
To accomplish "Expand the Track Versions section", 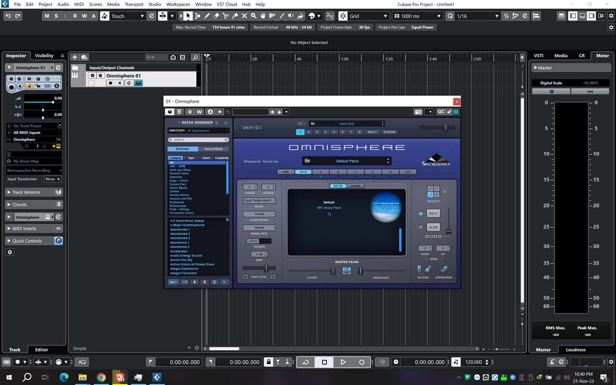I will click(x=35, y=192).
